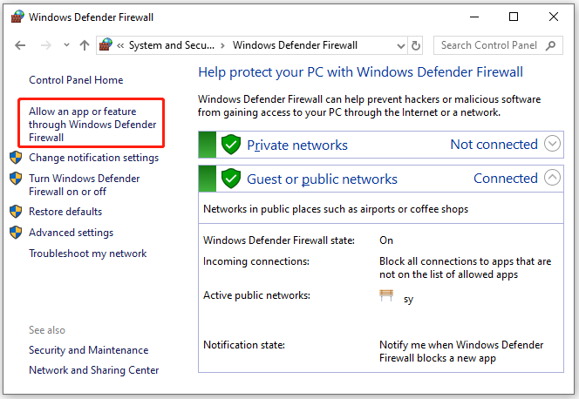This screenshot has height=399, width=579.
Task: Click the Forward navigation arrow
Action: (x=46, y=45)
